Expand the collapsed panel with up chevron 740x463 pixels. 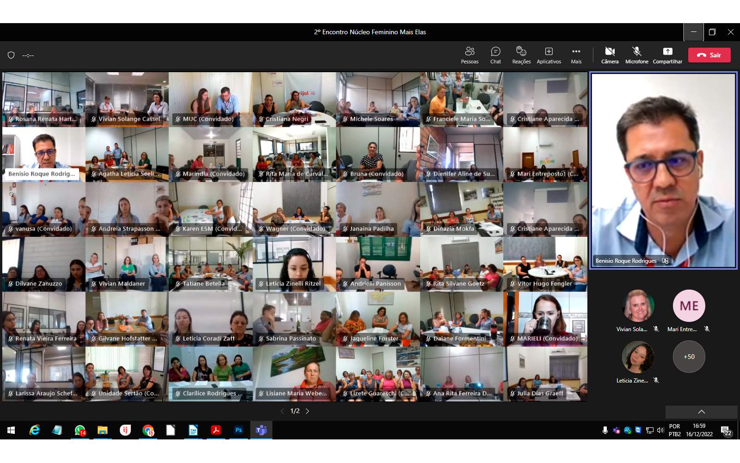point(701,412)
